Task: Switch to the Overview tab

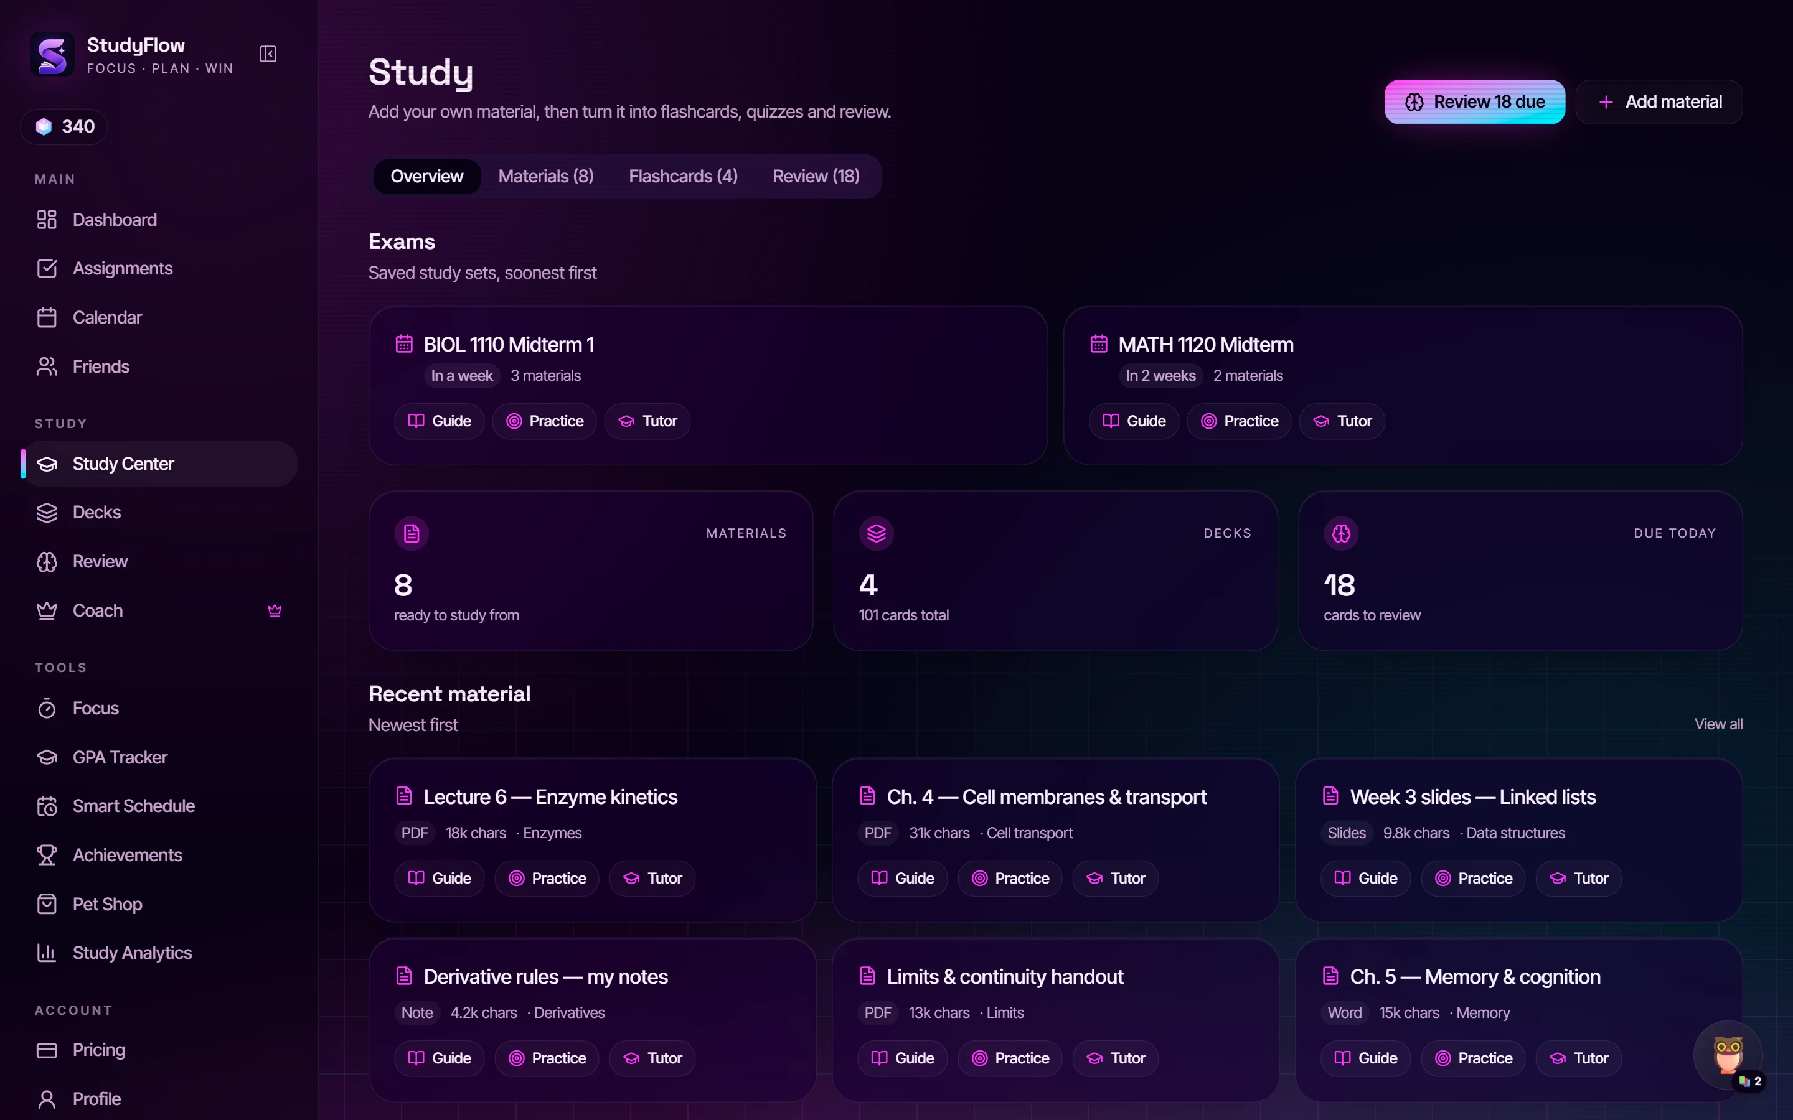Action: pos(426,176)
